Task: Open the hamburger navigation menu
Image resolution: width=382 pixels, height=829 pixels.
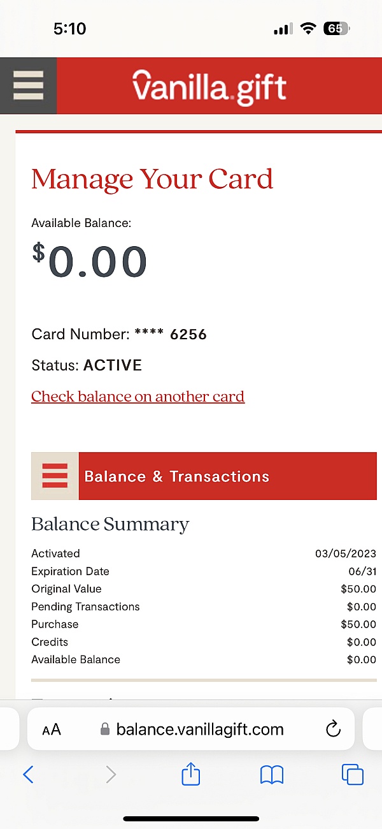Action: coord(28,85)
